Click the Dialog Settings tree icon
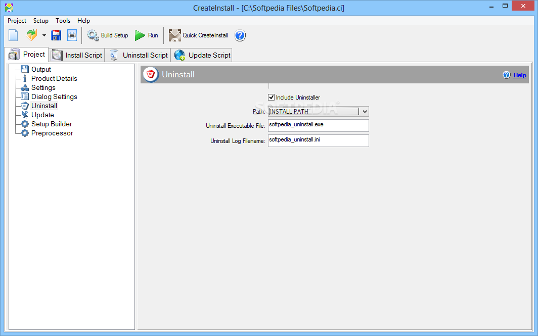The height and width of the screenshot is (336, 538). point(25,97)
